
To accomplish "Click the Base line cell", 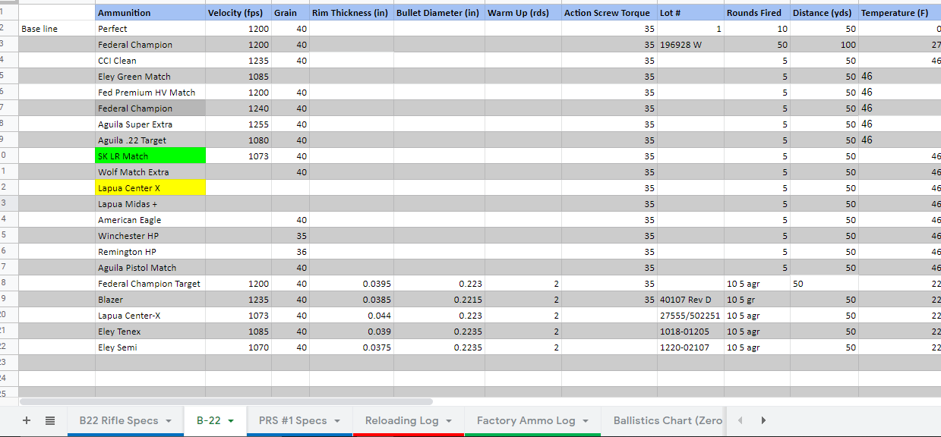I will click(x=57, y=29).
